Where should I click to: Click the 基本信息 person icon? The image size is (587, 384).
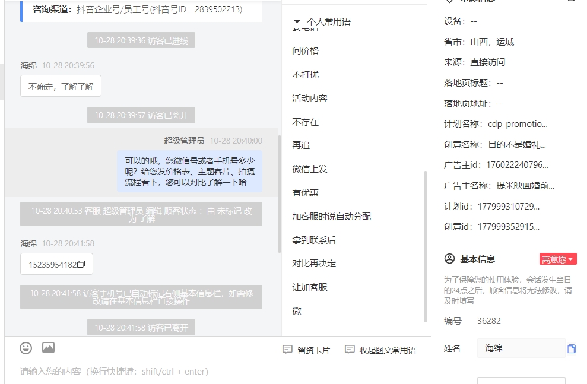click(x=449, y=259)
